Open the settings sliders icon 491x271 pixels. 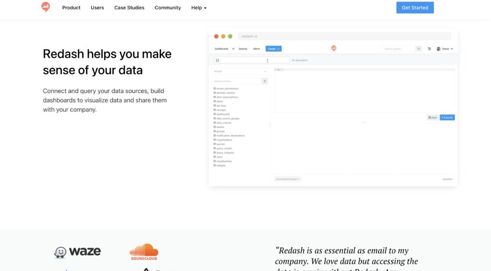coord(429,49)
